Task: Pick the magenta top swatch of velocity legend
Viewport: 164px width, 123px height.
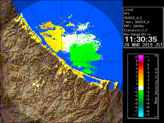Action: point(141,57)
